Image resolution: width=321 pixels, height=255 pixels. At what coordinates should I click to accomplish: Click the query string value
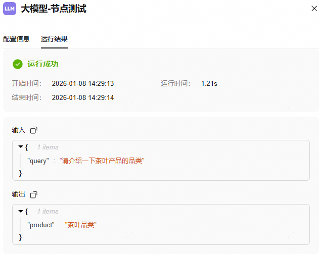coord(102,161)
